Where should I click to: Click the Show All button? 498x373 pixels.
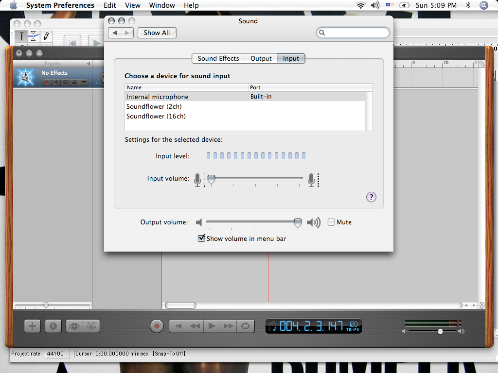(157, 33)
